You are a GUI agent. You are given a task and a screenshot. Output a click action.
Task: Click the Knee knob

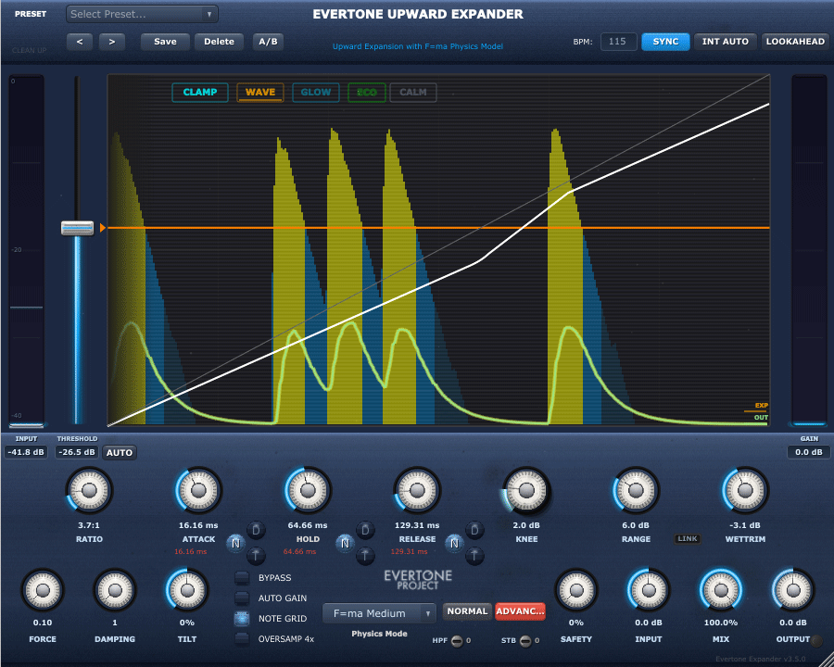pyautogui.click(x=526, y=490)
